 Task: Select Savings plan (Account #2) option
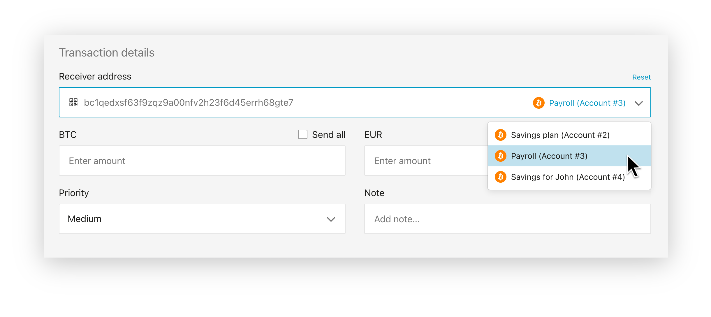(560, 135)
